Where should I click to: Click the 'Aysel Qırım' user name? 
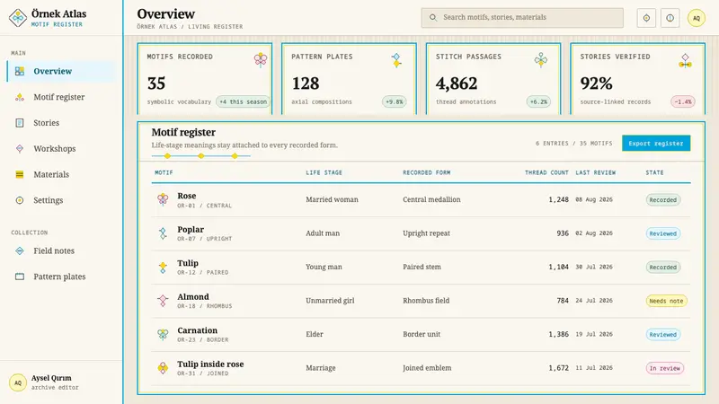(x=51, y=378)
